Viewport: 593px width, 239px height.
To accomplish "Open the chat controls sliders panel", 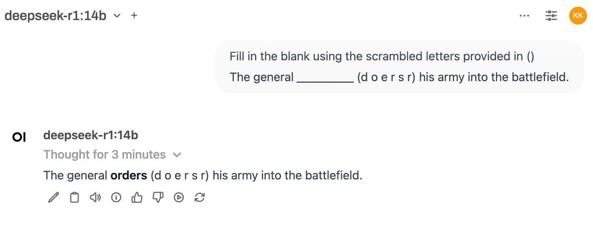I will click(551, 16).
